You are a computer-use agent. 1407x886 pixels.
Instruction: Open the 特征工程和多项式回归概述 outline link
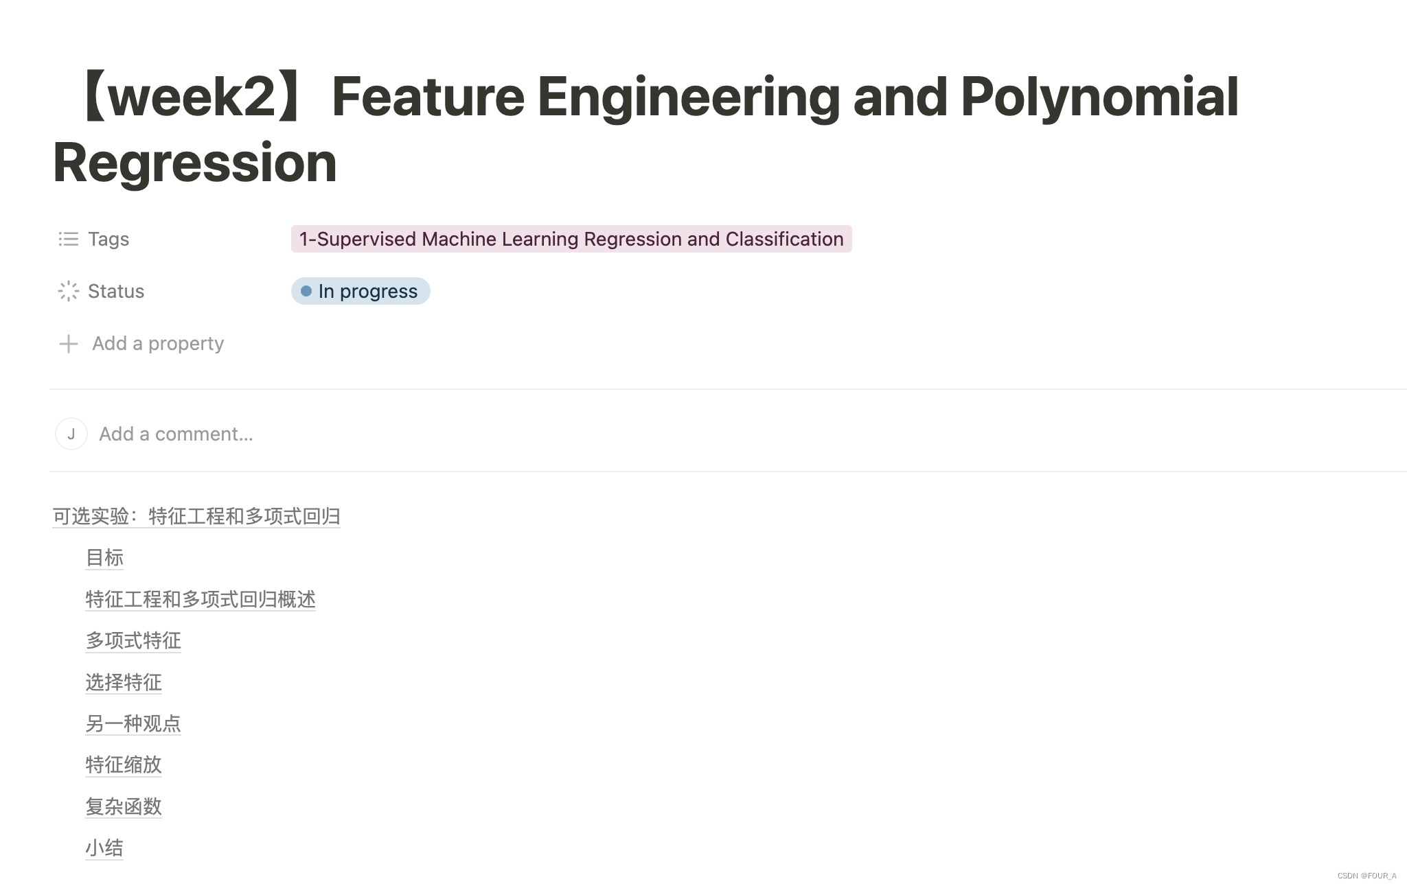coord(201,599)
